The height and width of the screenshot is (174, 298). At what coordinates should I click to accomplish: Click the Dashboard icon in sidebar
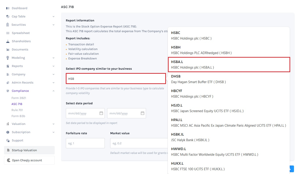click(8, 8)
